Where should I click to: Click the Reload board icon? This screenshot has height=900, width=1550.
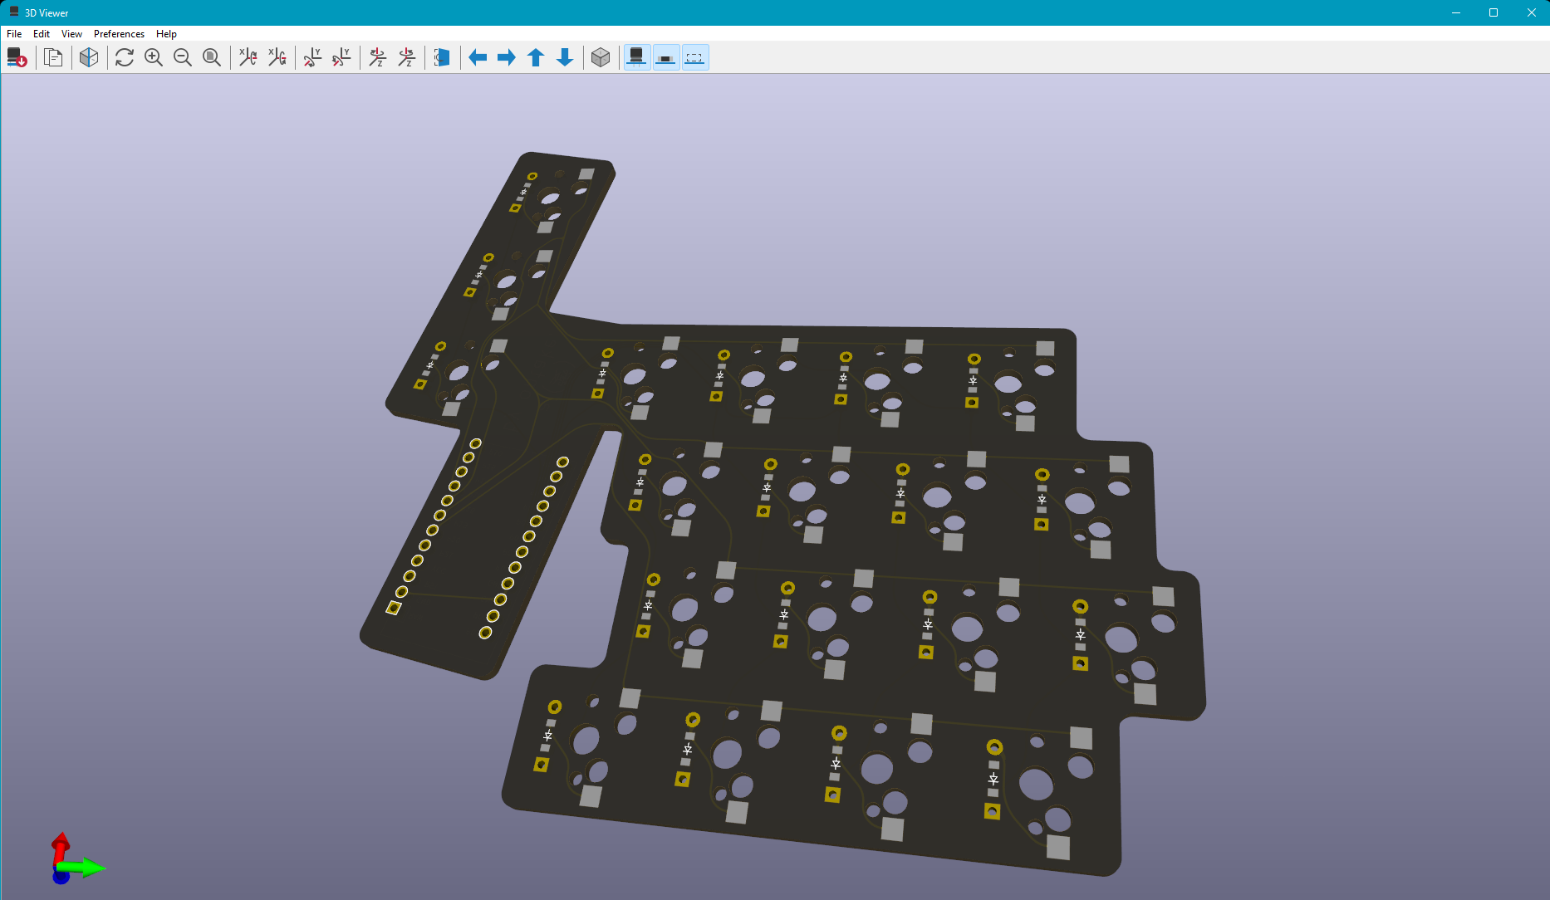[x=17, y=57]
